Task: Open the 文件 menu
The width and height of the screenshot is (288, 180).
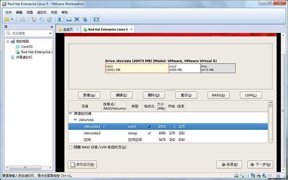Action: tap(8, 12)
